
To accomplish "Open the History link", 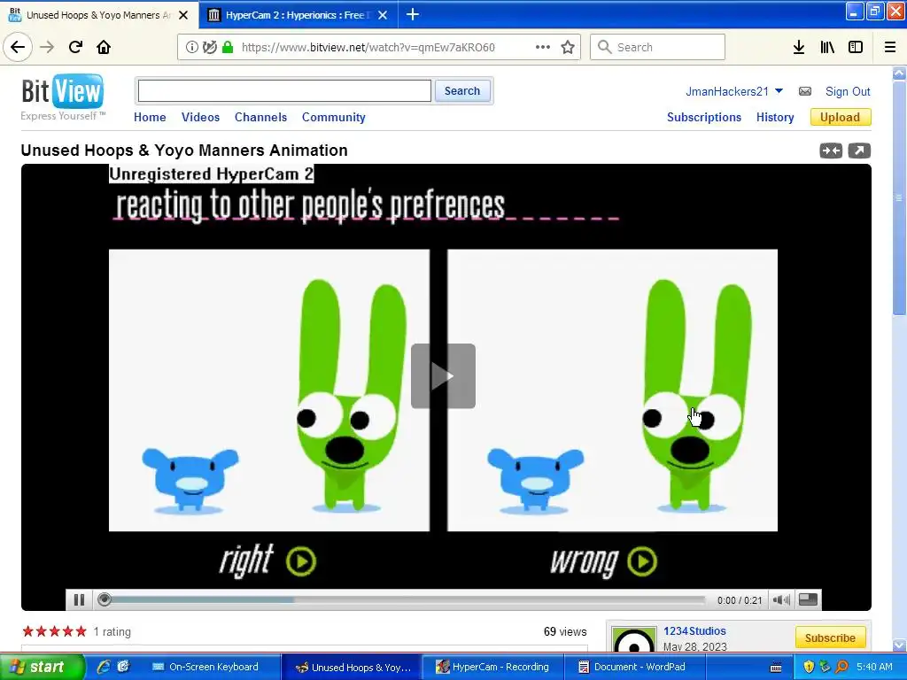I will point(775,118).
